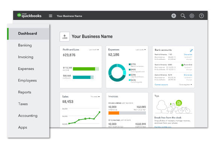Click the Connect accounts link

161,85
